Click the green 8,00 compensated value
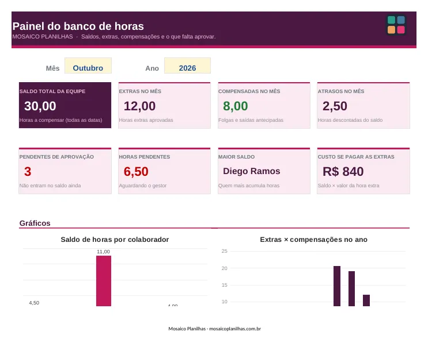The image size is (428, 343). 235,106
